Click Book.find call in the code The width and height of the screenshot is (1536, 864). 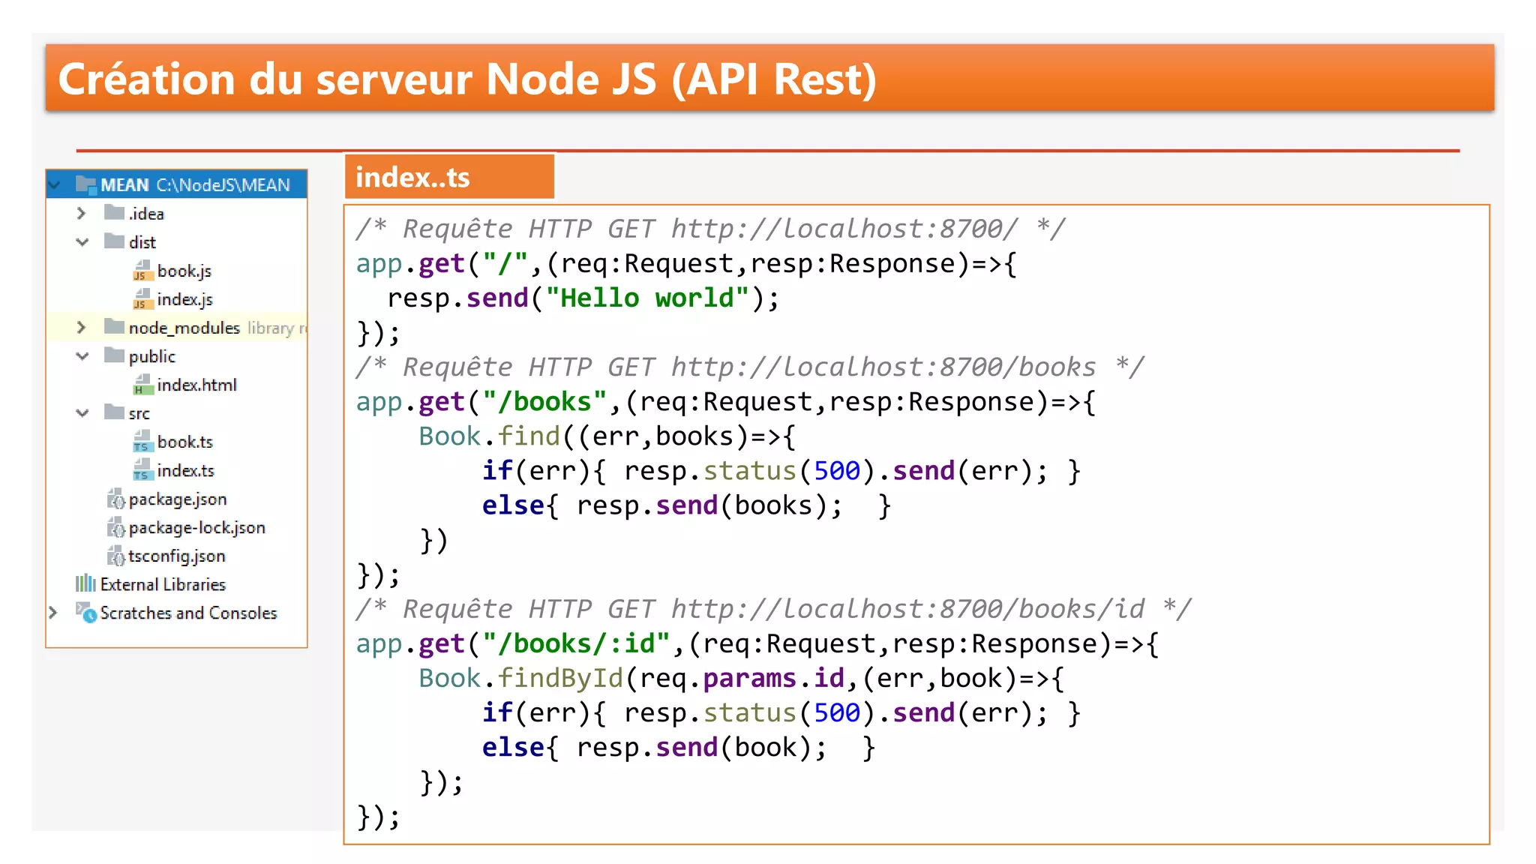490,436
